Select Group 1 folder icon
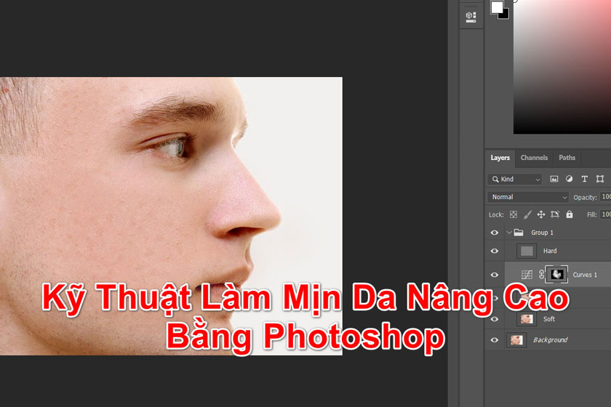 pyautogui.click(x=519, y=233)
